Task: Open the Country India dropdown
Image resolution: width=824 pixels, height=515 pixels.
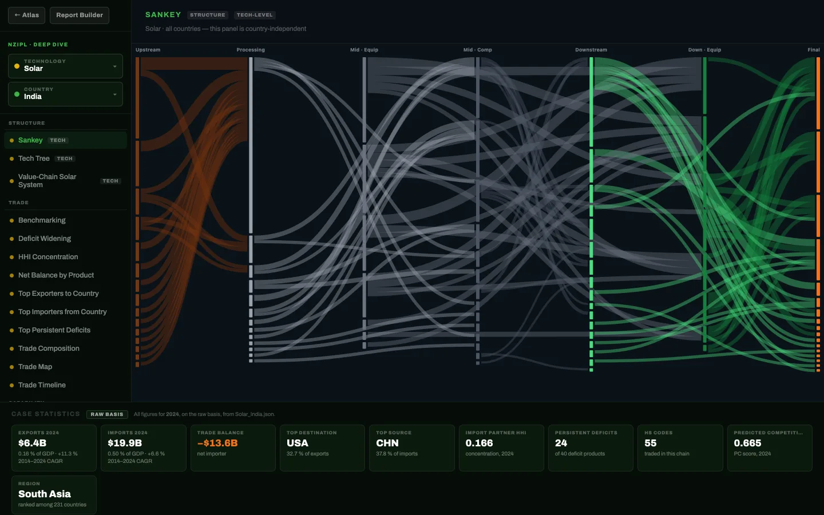Action: 65,94
